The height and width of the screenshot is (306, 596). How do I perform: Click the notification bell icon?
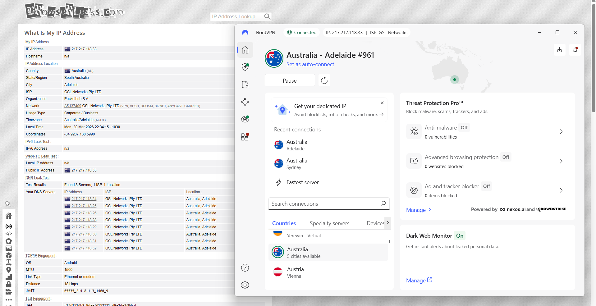[x=575, y=50]
